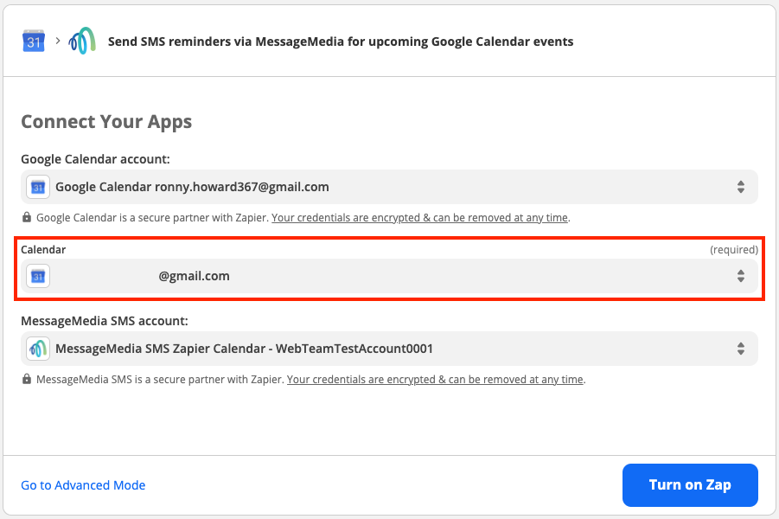Click the Zap title about SMS reminders

341,42
